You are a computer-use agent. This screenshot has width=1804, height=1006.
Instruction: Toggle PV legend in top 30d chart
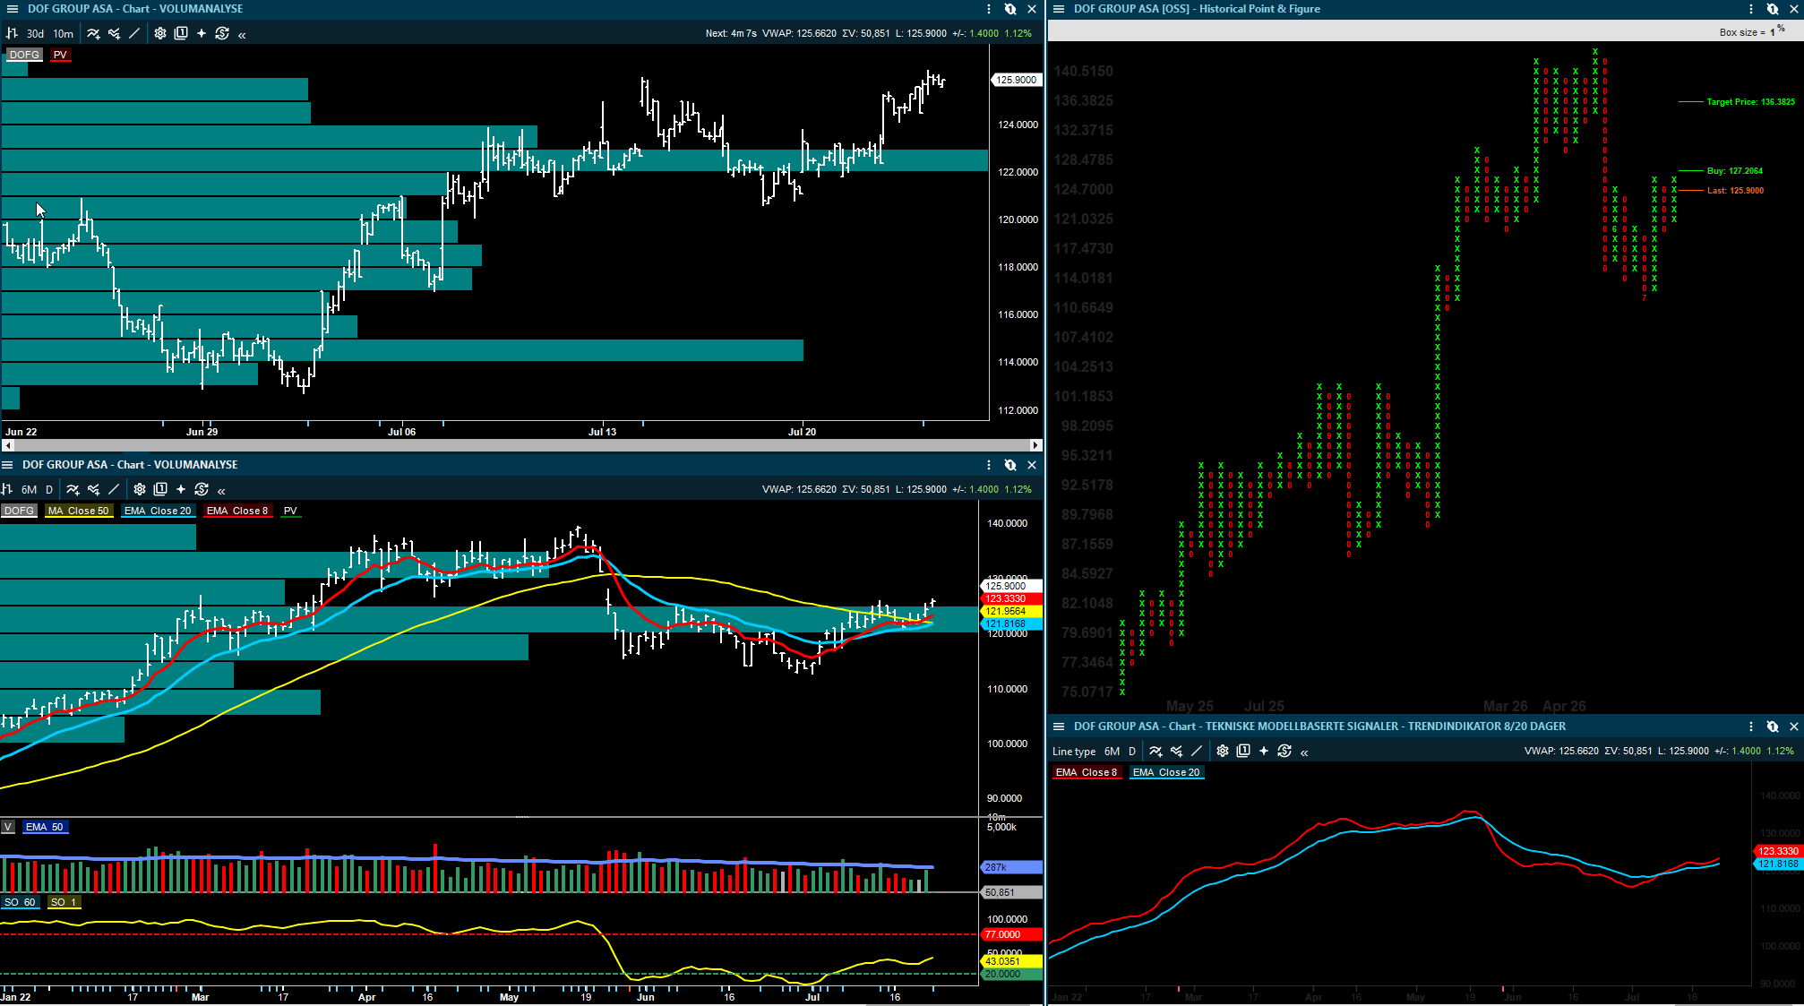[x=60, y=55]
